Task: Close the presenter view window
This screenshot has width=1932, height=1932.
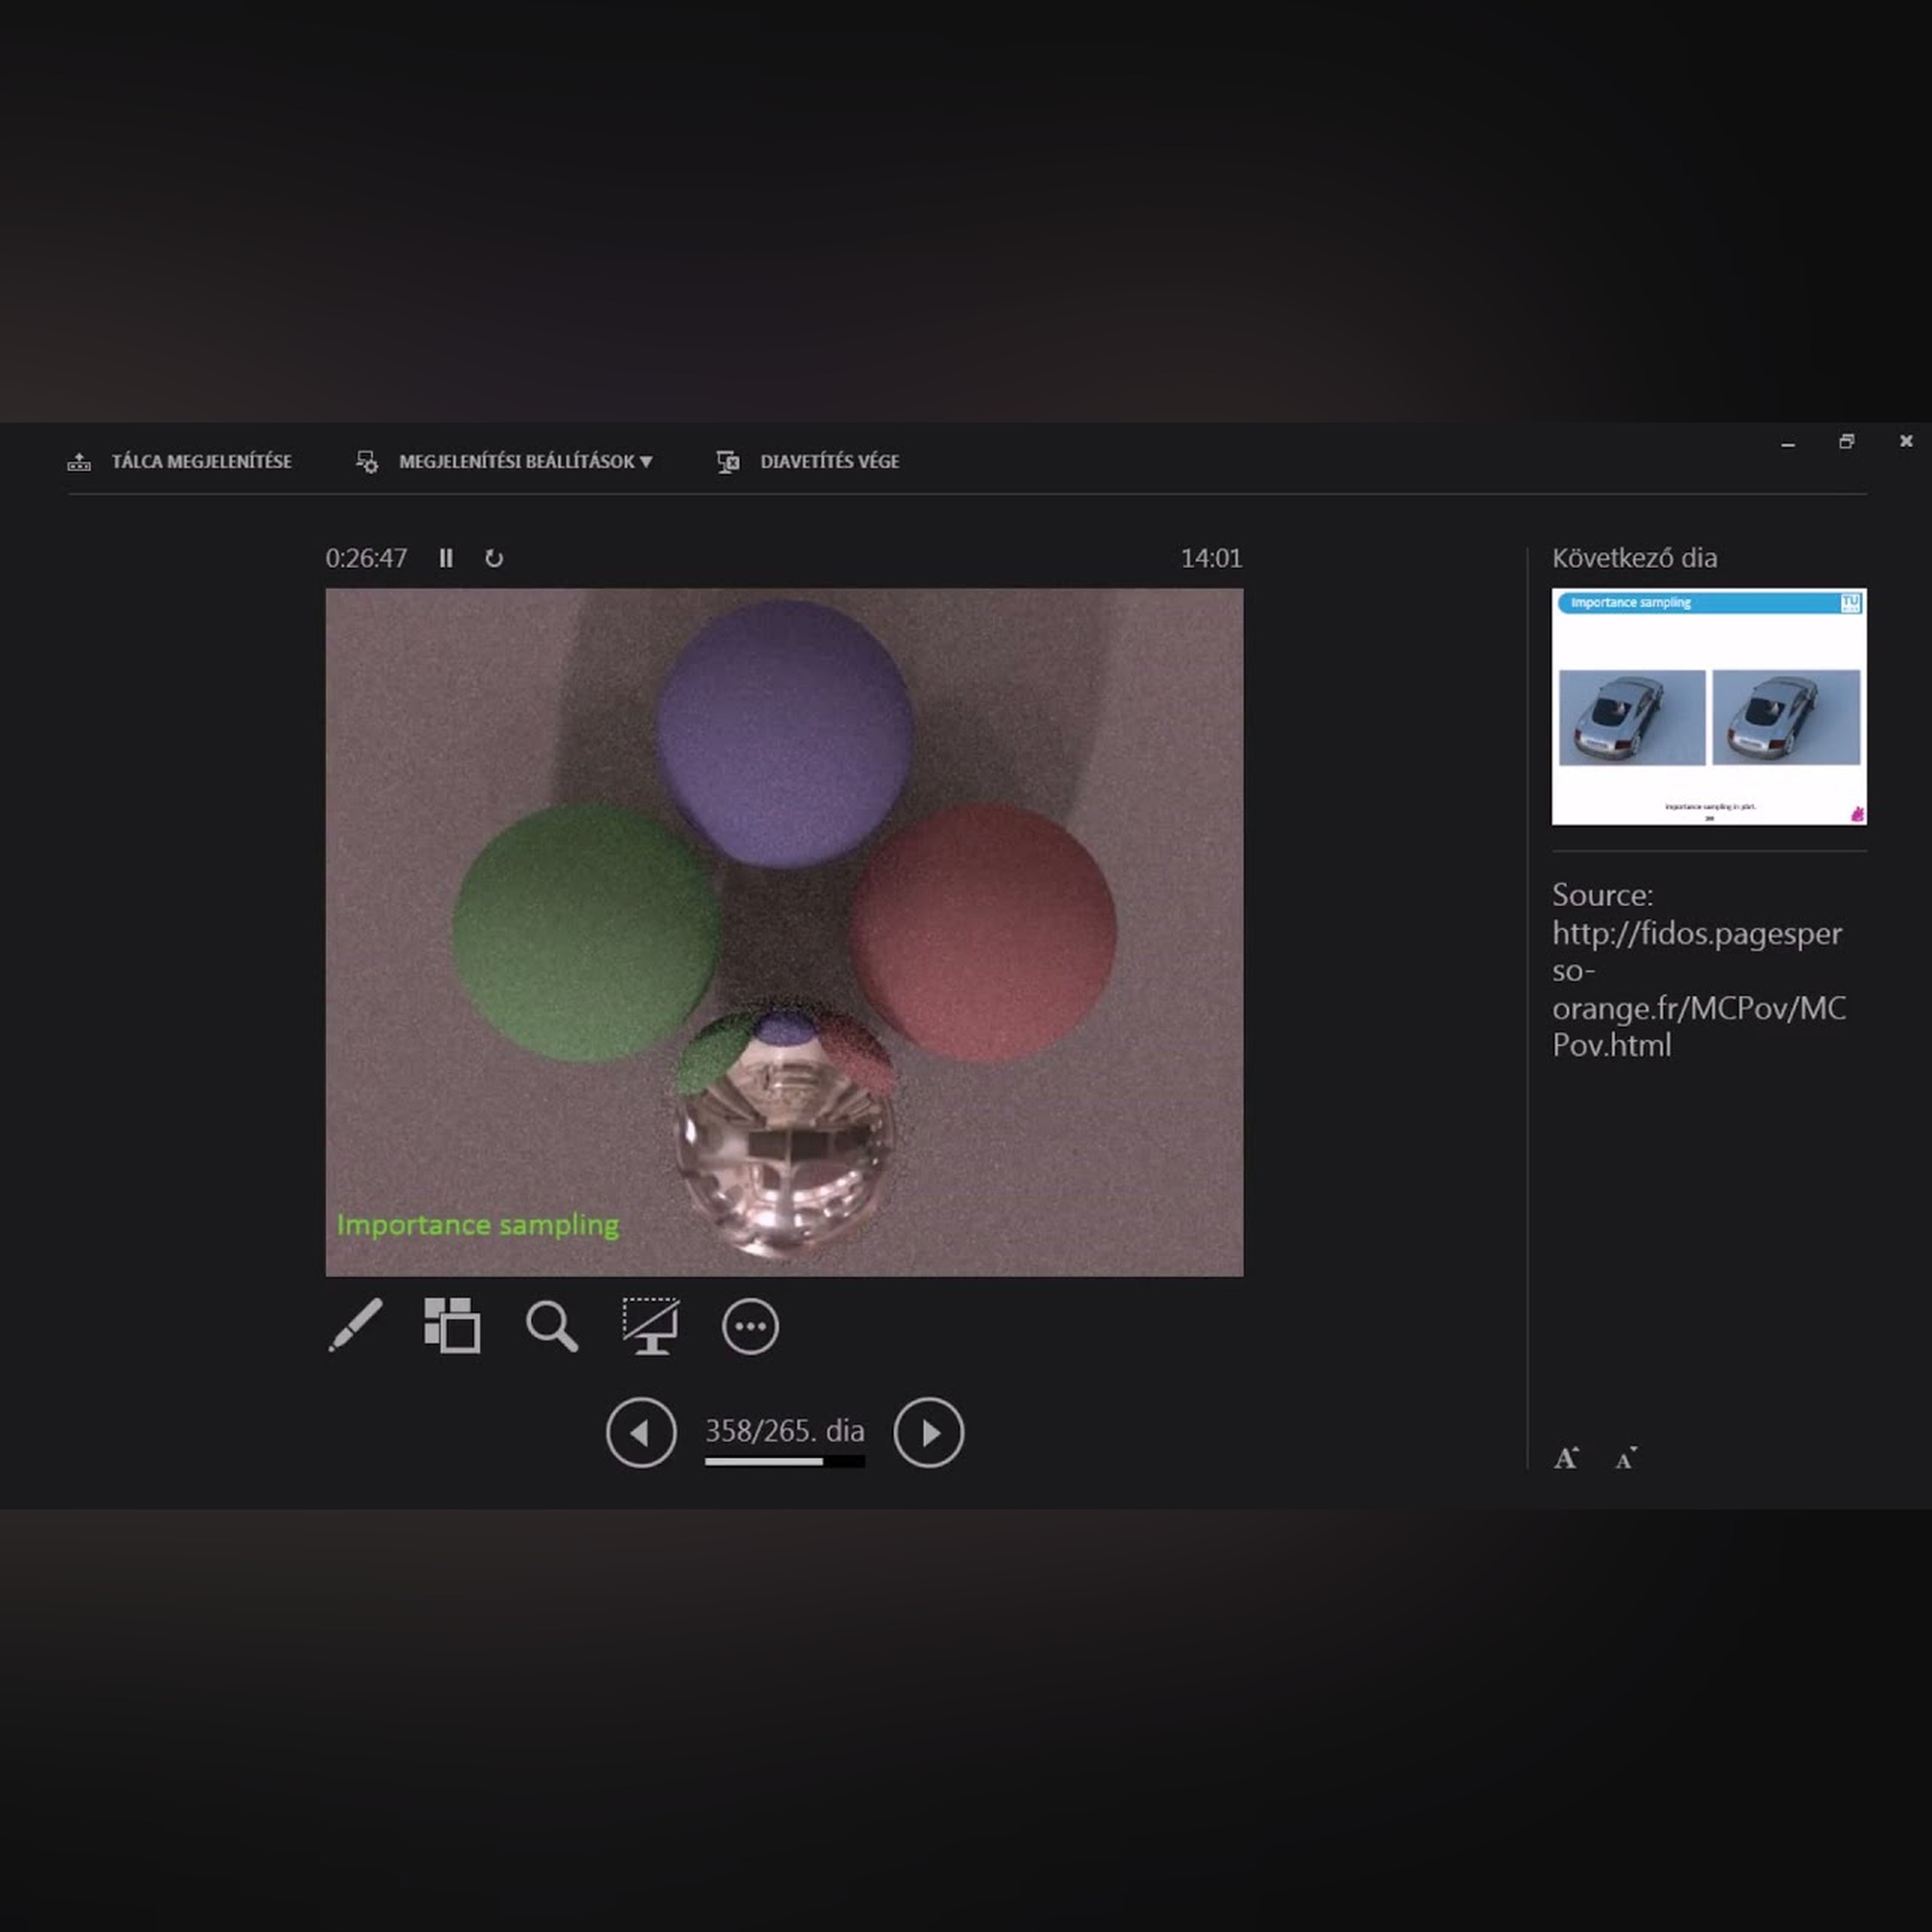Action: click(x=1906, y=440)
